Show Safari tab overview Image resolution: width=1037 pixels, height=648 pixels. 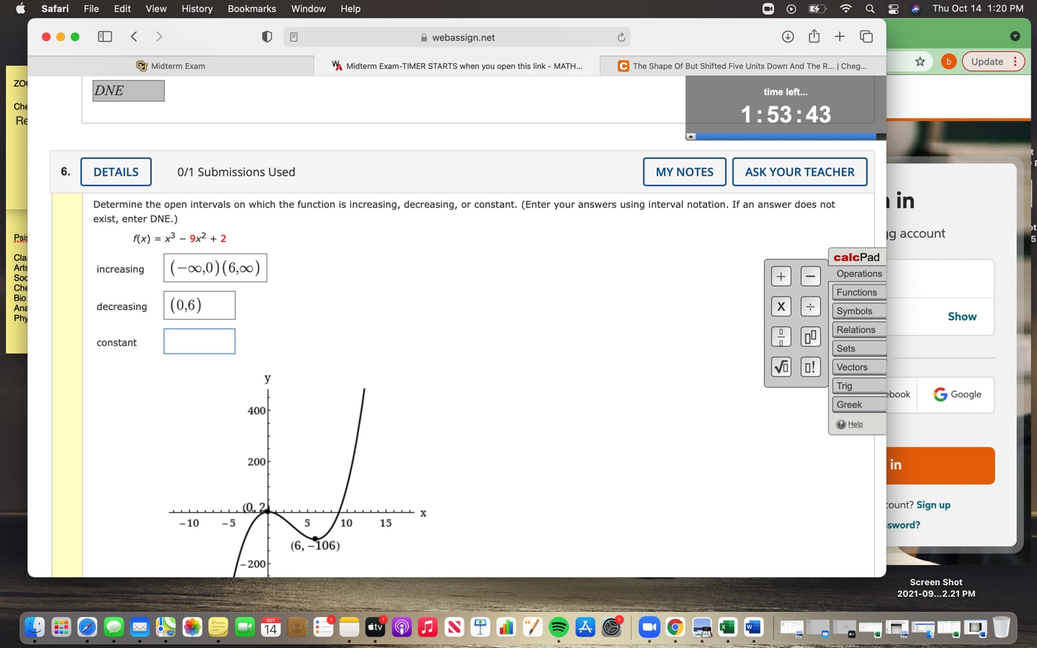[866, 37]
